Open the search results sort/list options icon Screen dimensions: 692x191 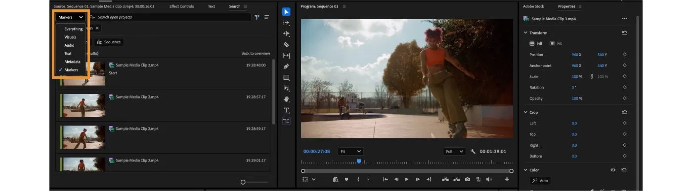coord(267,17)
